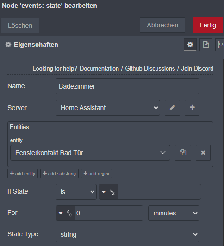Viewport: 224px width, 246px height.
Task: Click the Fertig button
Action: coord(208,25)
